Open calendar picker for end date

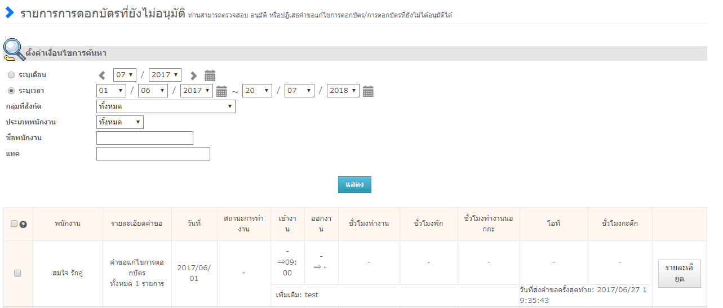(368, 91)
